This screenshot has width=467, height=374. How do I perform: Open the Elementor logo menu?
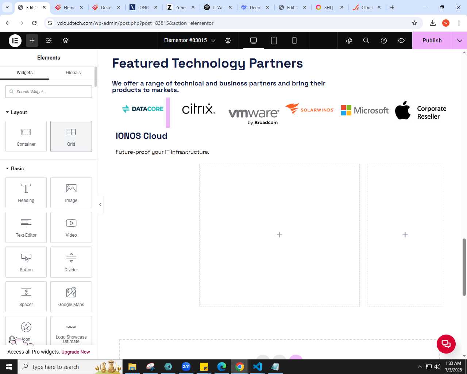[x=15, y=41]
